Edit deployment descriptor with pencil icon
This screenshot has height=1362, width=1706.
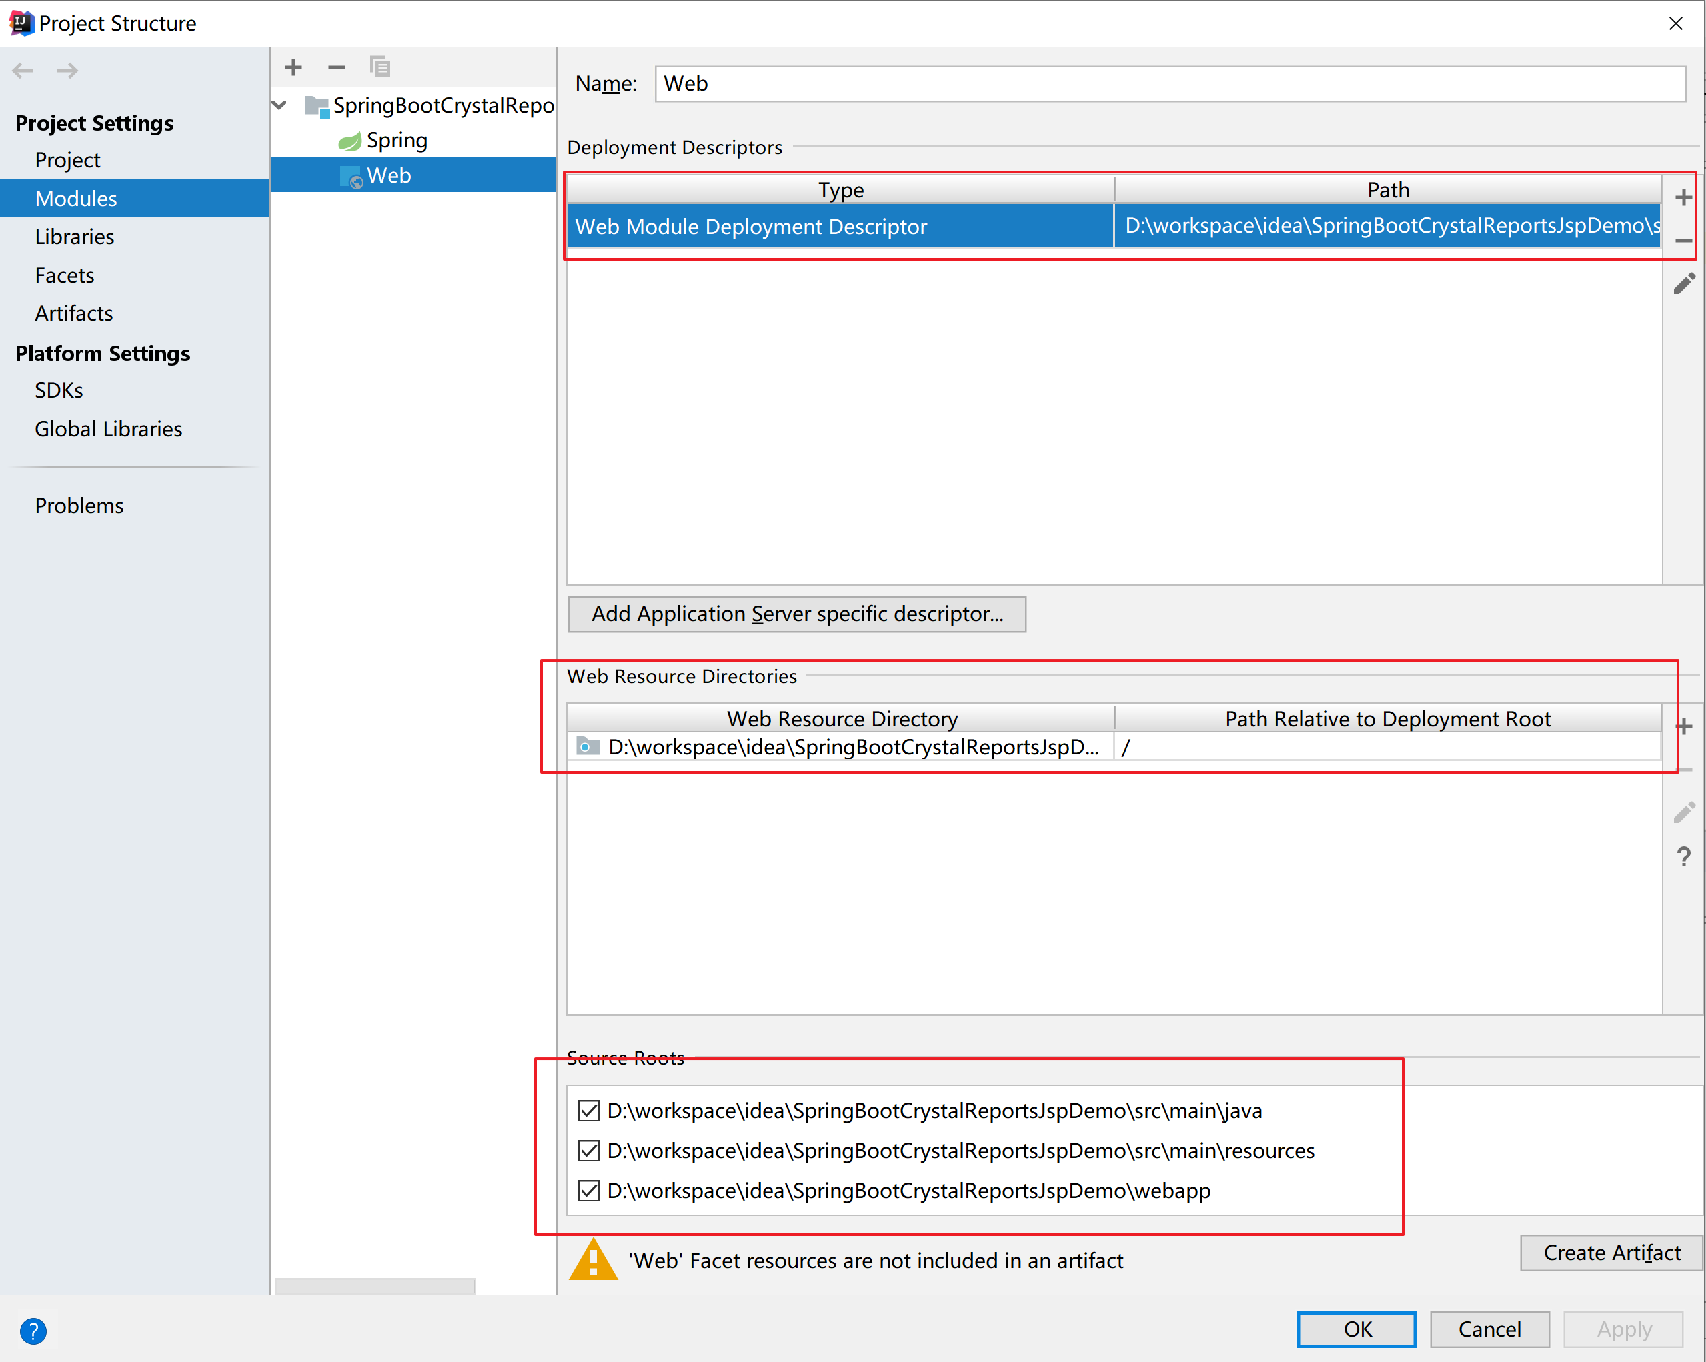pos(1683,283)
